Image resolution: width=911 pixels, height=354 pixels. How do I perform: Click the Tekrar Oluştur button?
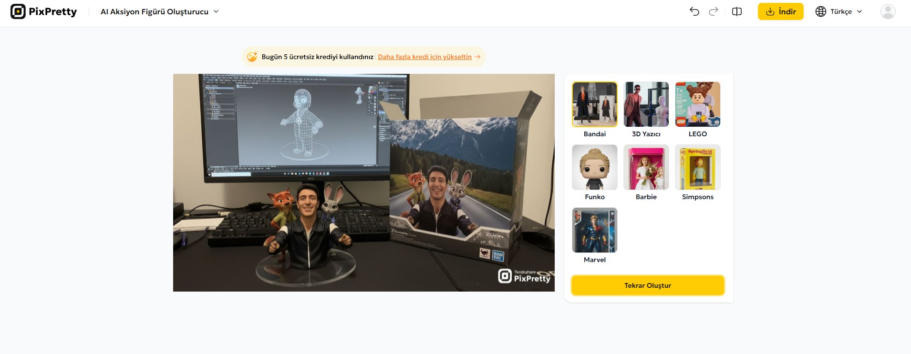[648, 285]
